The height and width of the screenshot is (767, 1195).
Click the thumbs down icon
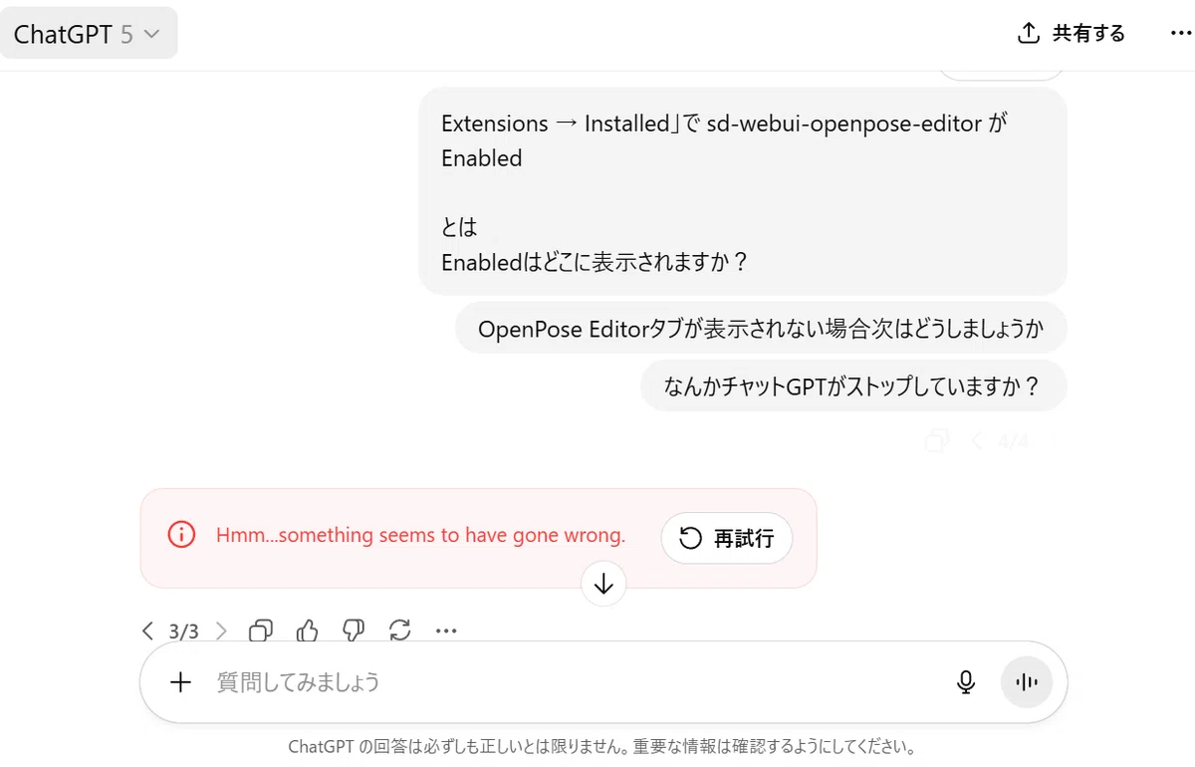click(x=354, y=631)
